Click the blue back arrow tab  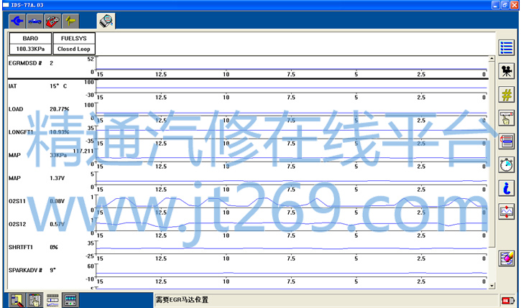click(17, 22)
